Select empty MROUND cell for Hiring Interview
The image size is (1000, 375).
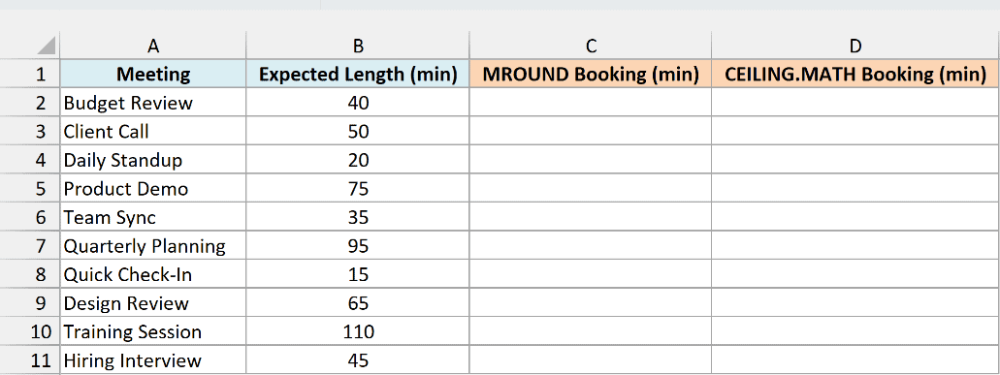coord(591,360)
